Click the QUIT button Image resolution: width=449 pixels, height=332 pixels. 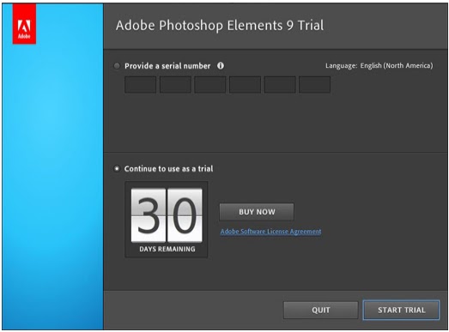[x=321, y=310]
